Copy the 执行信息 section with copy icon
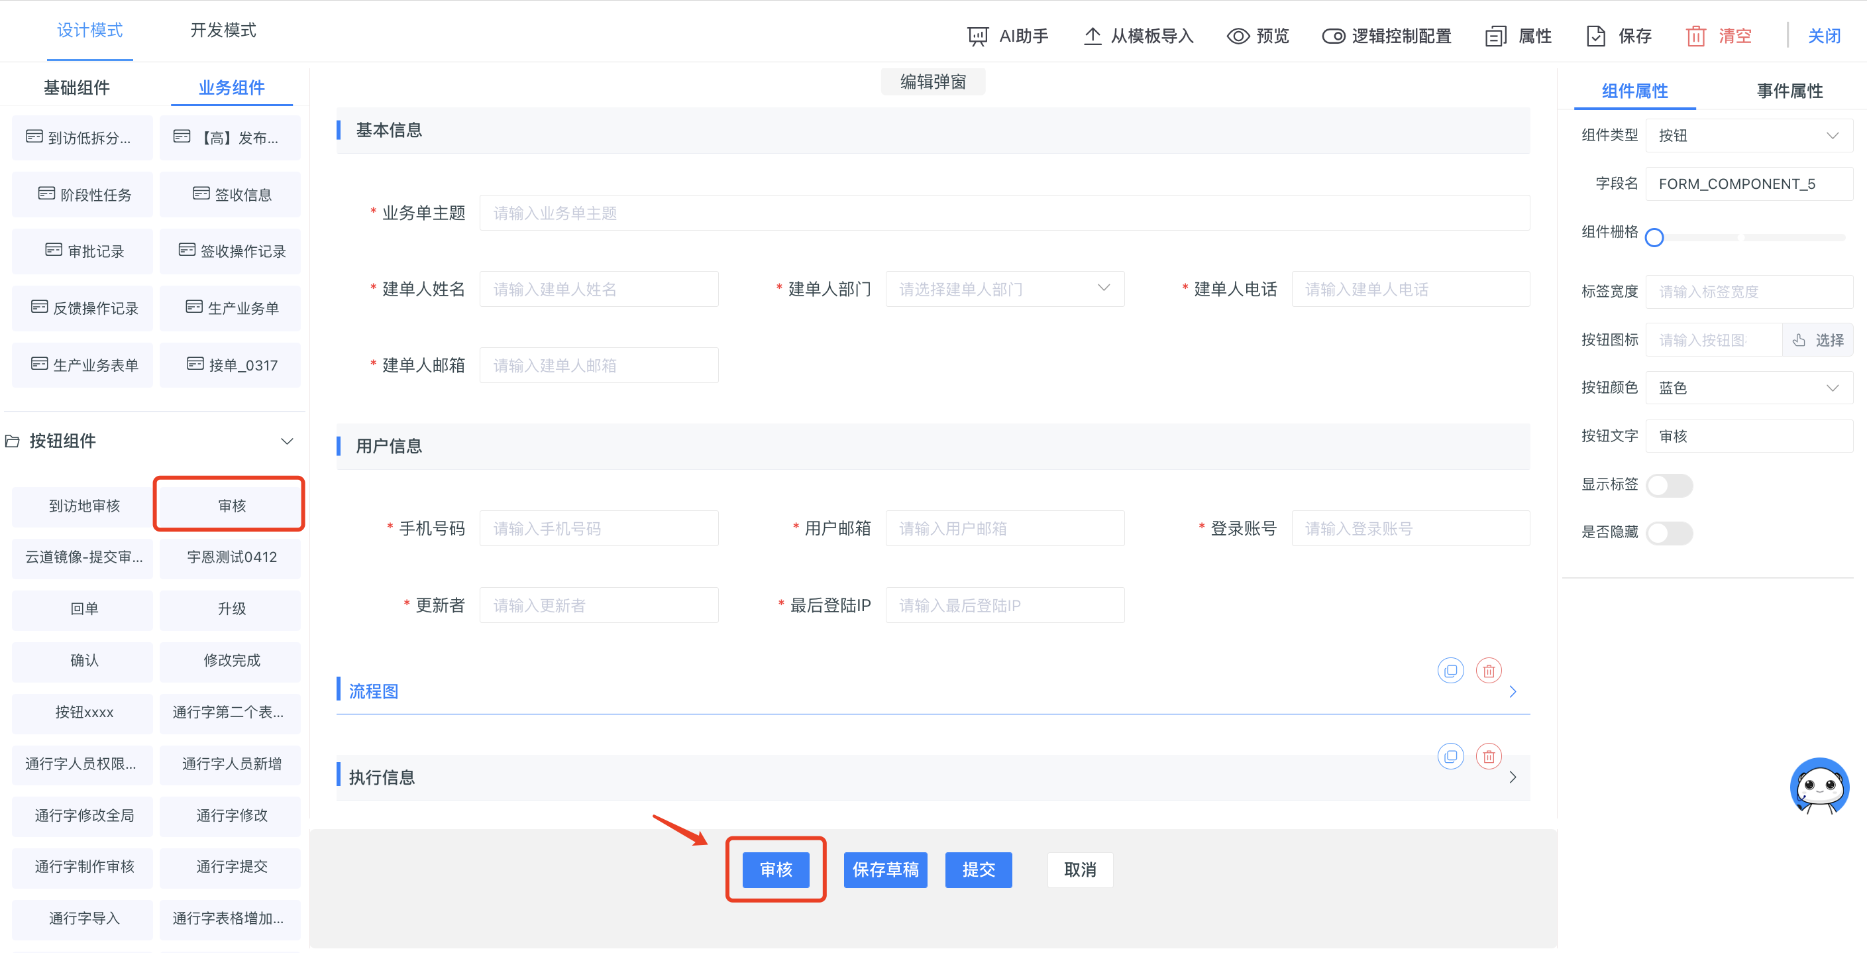The width and height of the screenshot is (1867, 953). pos(1450,757)
